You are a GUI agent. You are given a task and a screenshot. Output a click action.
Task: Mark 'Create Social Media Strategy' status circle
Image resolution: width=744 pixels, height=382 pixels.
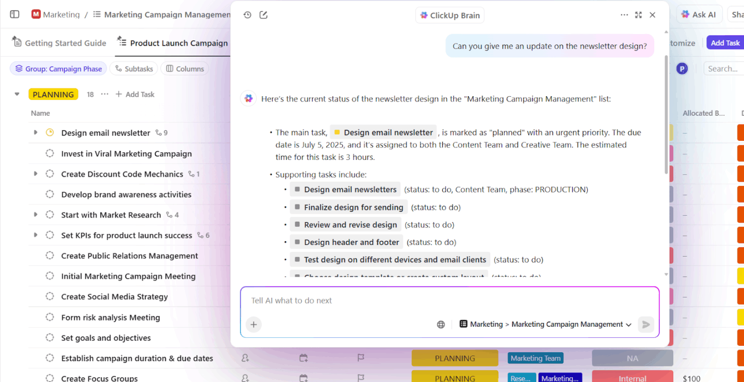49,296
